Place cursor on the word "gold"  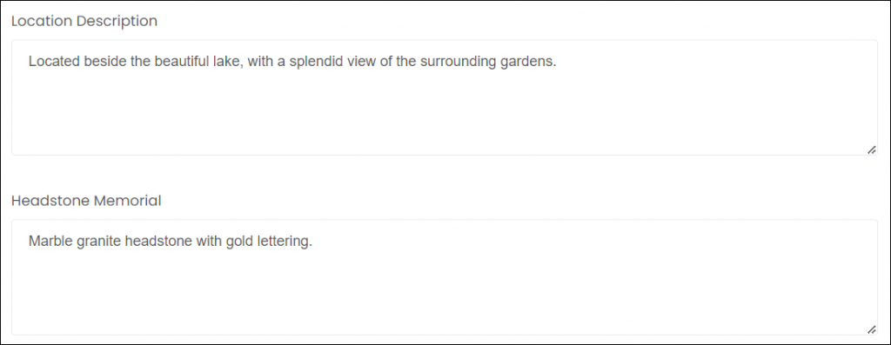tap(239, 242)
